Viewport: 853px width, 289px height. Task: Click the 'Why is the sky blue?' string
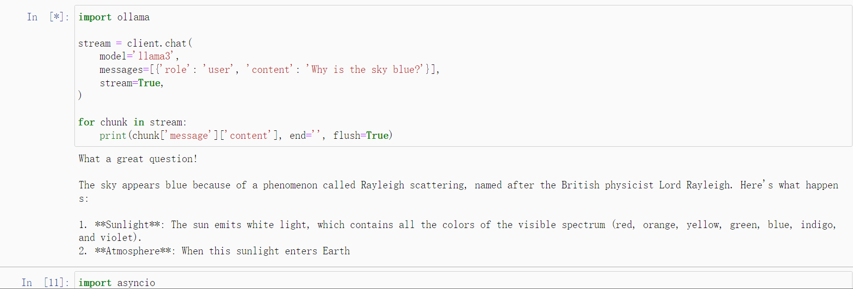point(367,69)
